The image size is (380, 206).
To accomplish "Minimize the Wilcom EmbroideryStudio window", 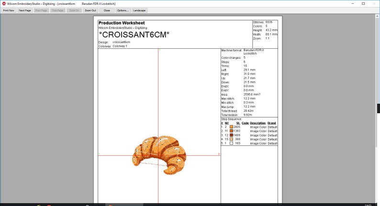I will 353,4.
